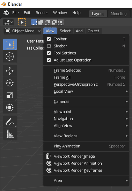Screen dimensions: 132x191
Task: Activate the Rotate tool
Action: pos(10,83)
